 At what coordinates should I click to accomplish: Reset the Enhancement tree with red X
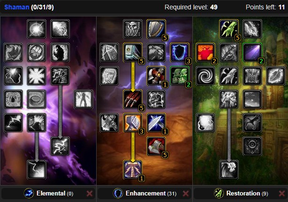tap(186, 194)
